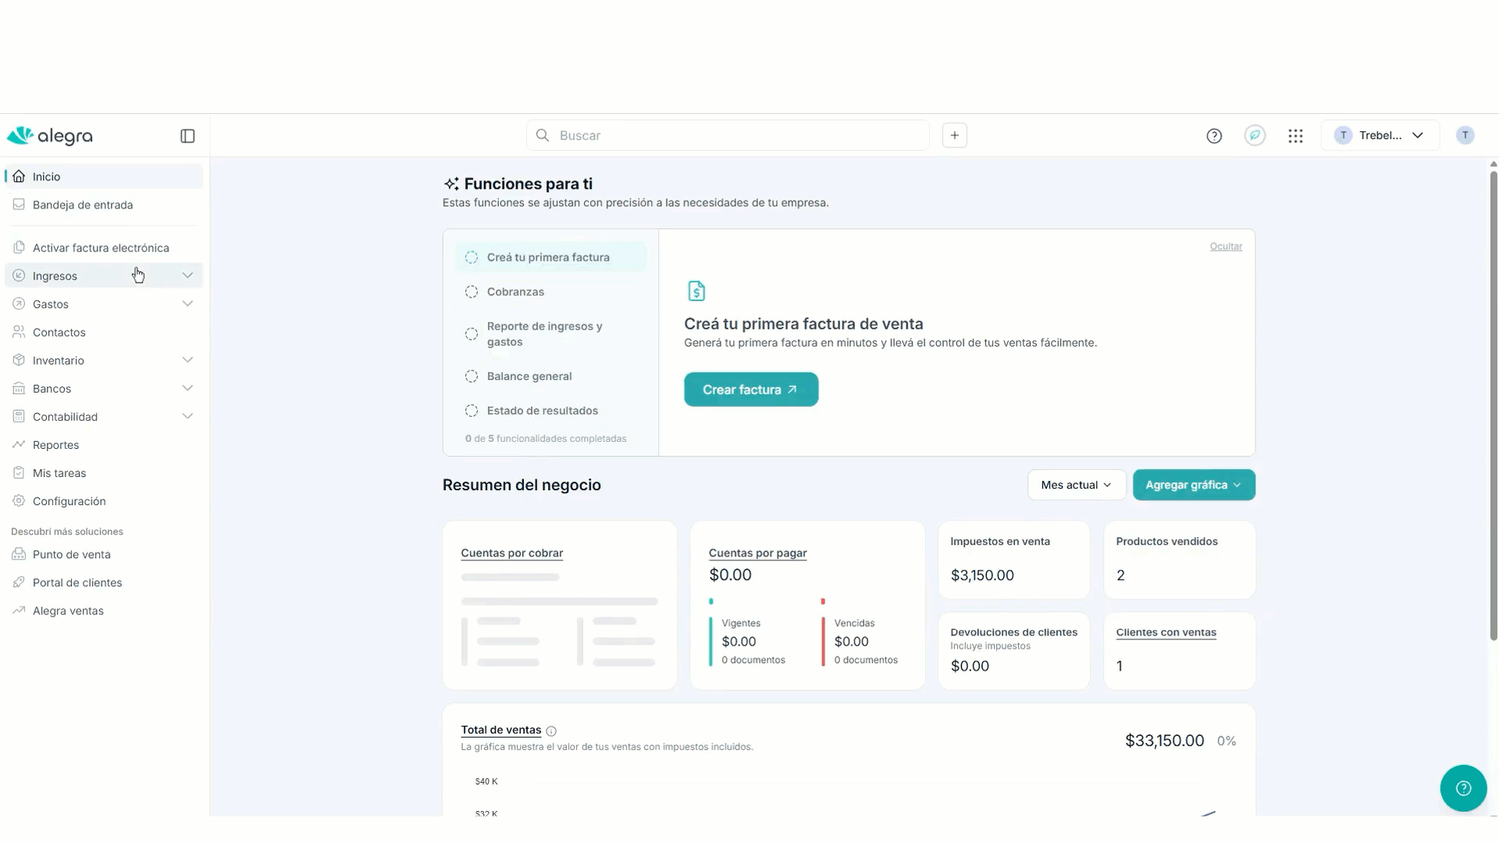Open the floating help chat bubble
The height and width of the screenshot is (843, 1499).
pos(1463,788)
